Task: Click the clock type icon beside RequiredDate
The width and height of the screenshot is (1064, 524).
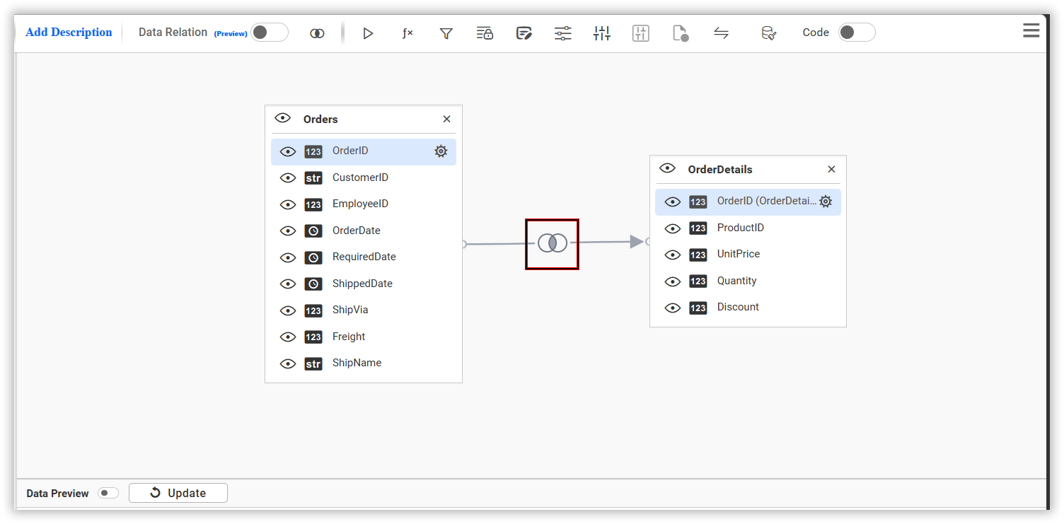Action: (313, 257)
